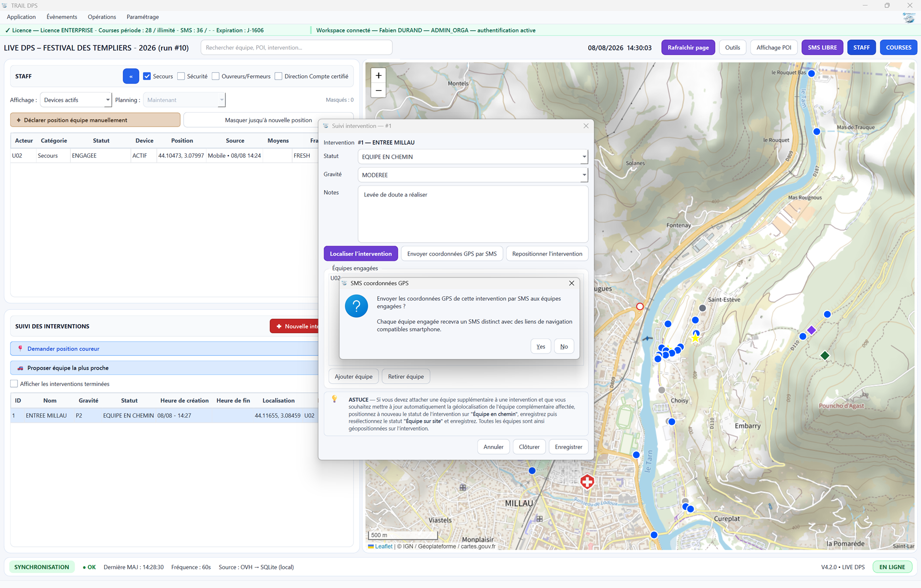921x588 pixels.
Task: Click the blue marker near Mas de Trauque
Action: coord(816,131)
